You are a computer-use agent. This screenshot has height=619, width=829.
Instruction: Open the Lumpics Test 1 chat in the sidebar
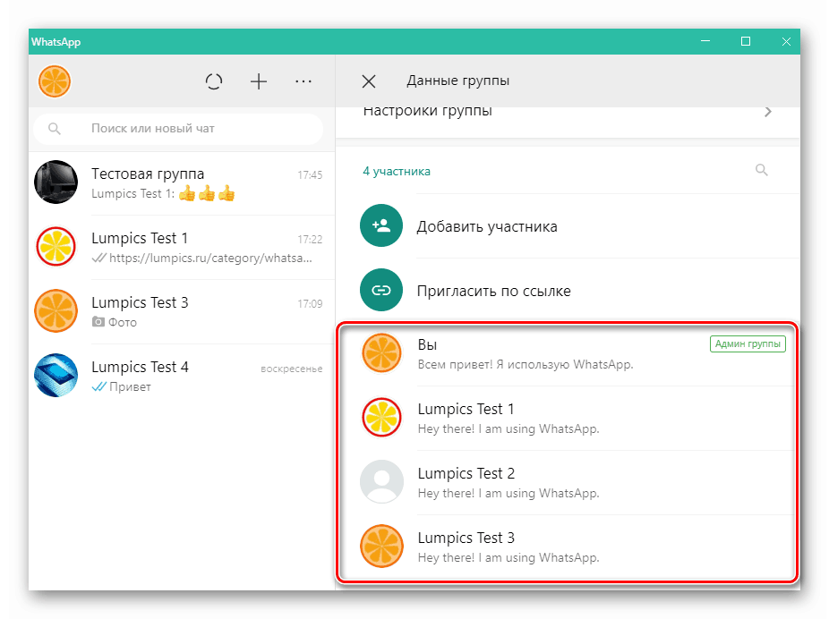[182, 247]
